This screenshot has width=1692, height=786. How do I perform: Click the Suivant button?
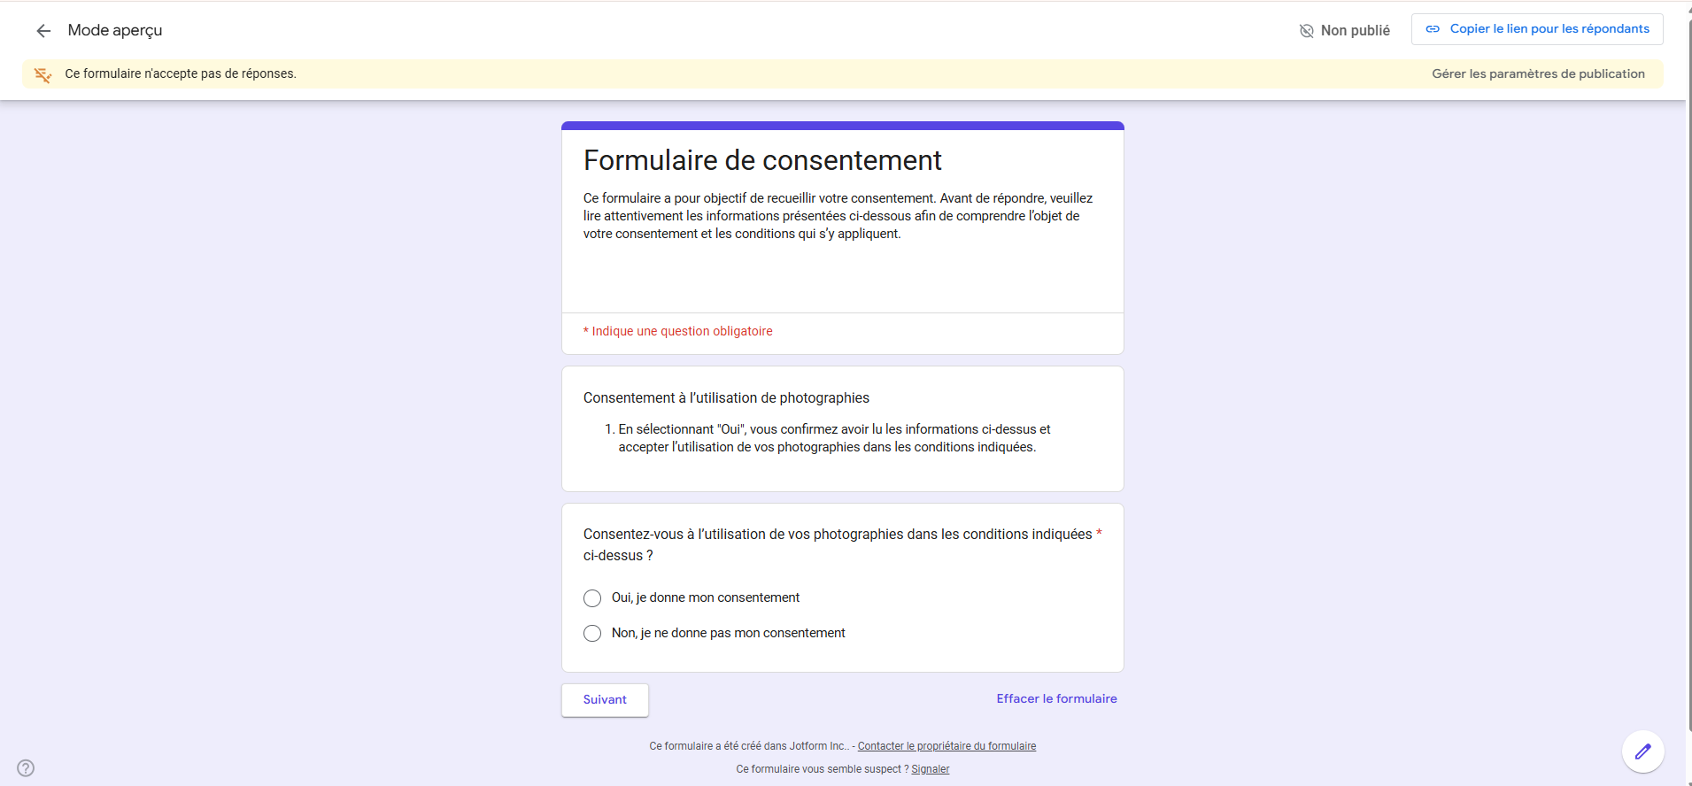pyautogui.click(x=605, y=699)
